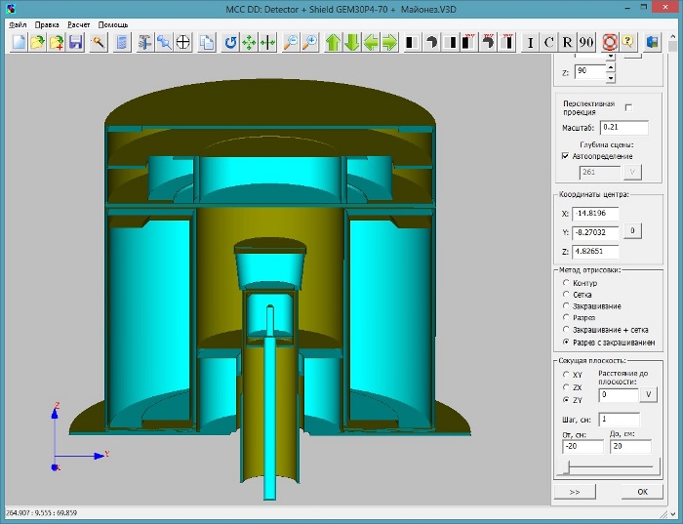Screen dimensions: 683x524
Task: Open the Помощь menu
Action: click(113, 24)
